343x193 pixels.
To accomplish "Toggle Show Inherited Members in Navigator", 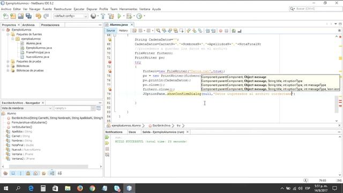I will pyautogui.click(x=5, y=173).
